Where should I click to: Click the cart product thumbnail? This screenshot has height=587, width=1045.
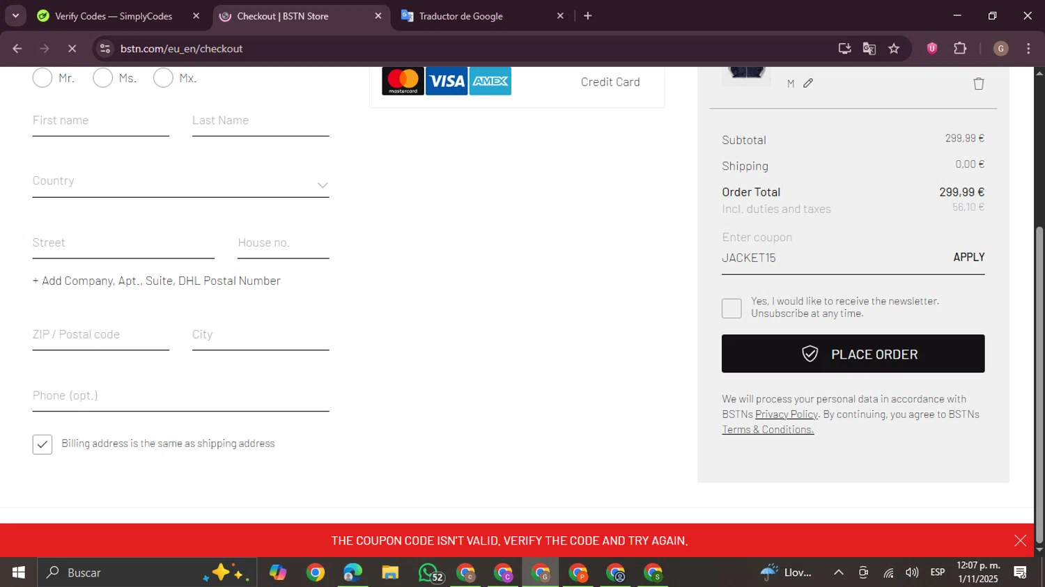tap(746, 75)
